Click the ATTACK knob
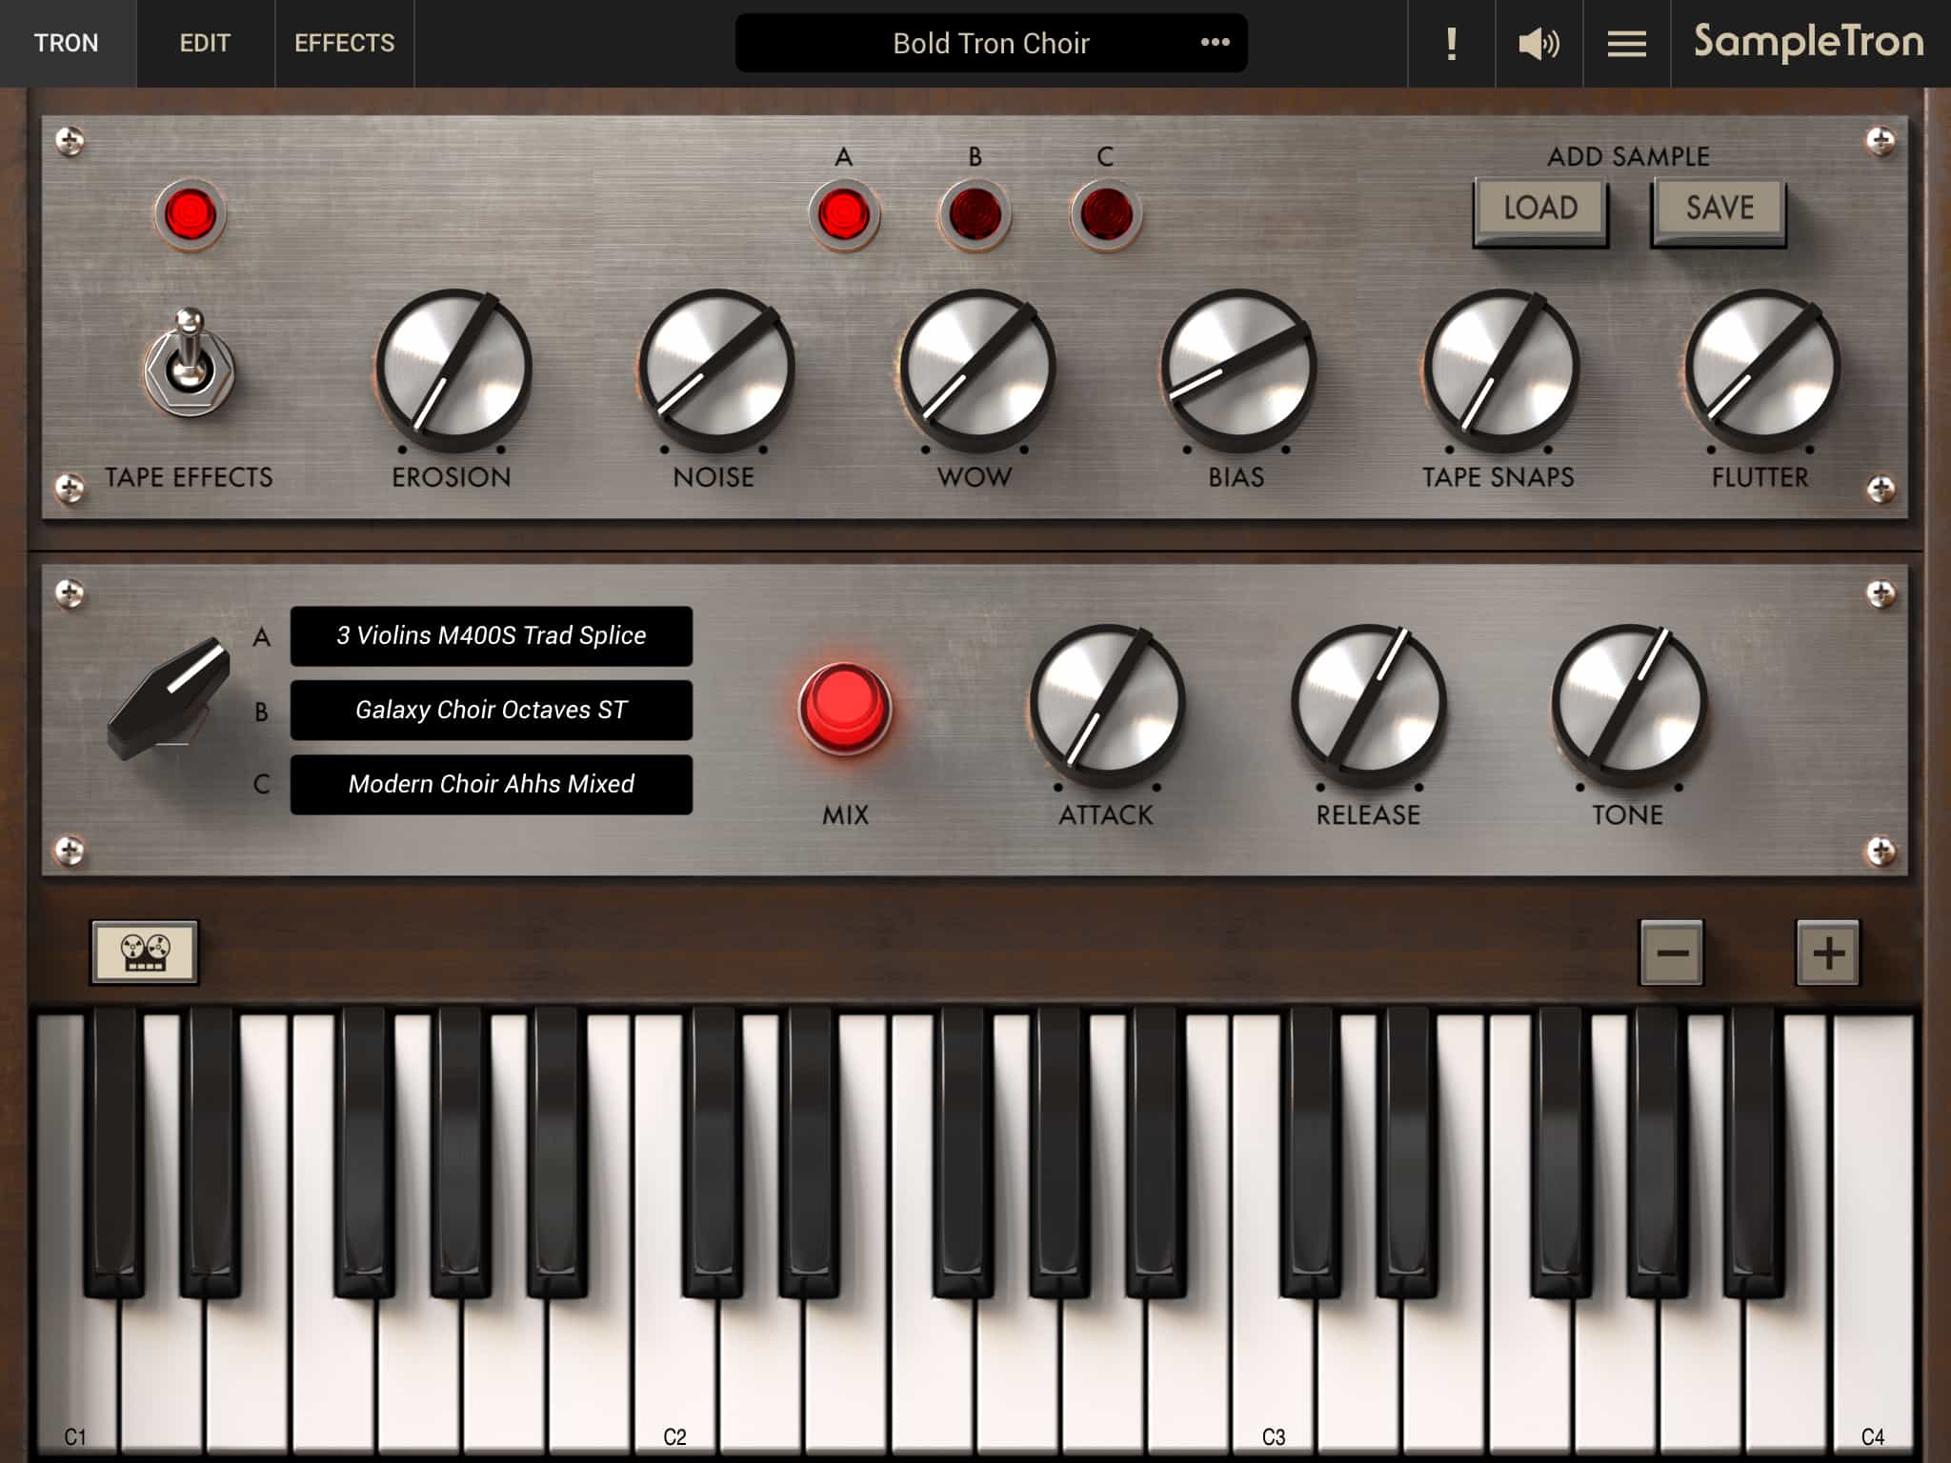The width and height of the screenshot is (1951, 1463). 1106,705
